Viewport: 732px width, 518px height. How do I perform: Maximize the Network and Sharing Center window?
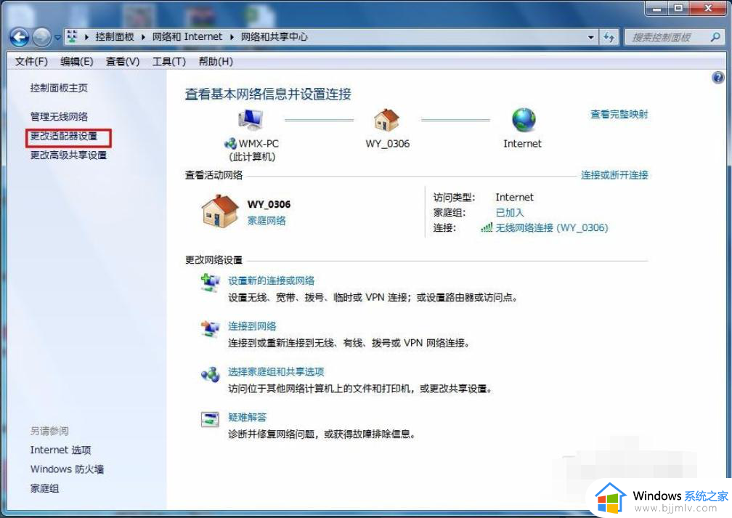point(679,9)
